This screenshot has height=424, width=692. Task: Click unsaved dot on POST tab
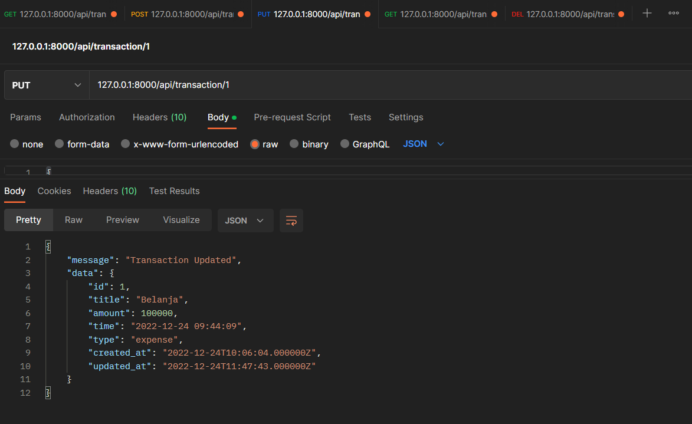[x=241, y=14]
